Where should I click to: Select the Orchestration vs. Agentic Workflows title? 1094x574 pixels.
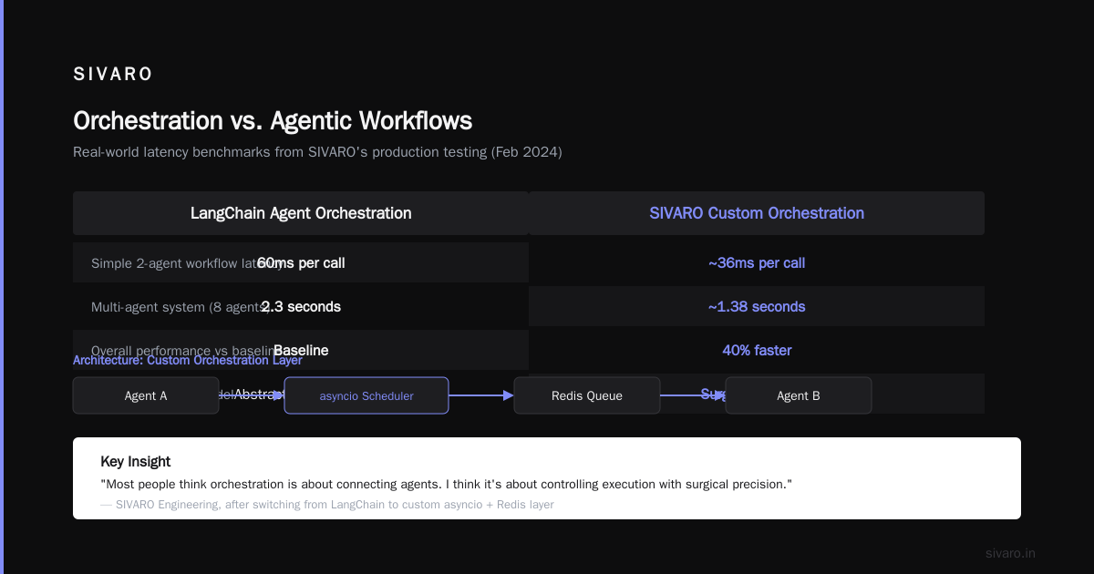(x=273, y=121)
